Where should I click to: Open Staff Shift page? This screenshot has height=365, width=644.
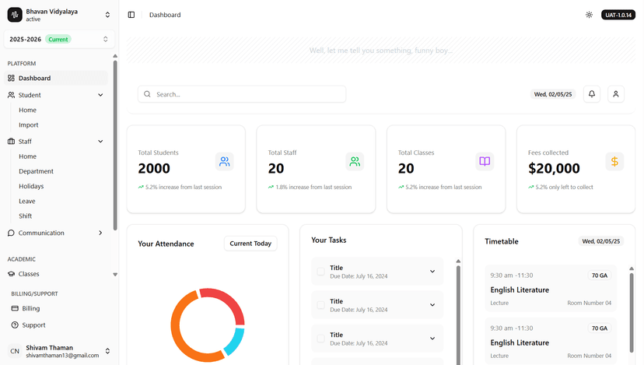25,216
